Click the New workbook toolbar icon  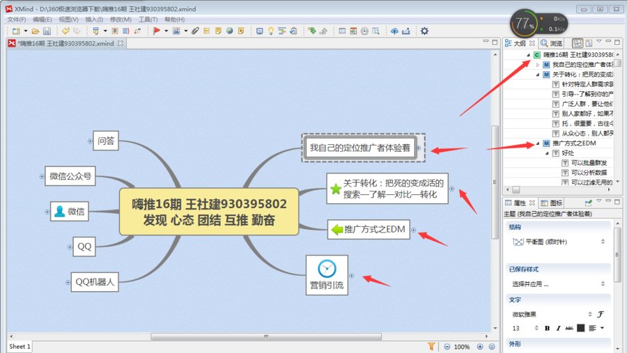click(16, 31)
